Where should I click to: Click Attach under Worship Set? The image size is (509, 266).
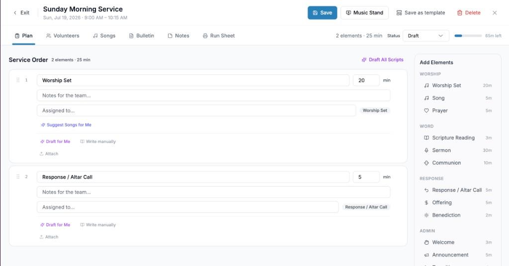tap(49, 153)
